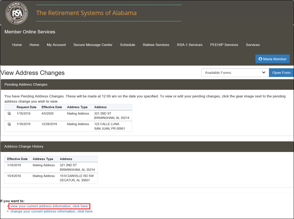Follow the view your current address link
Viewport: 294px width, 219px height.
coord(49,206)
